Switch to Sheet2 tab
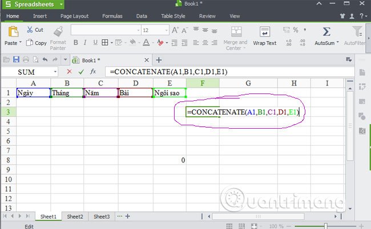 click(x=75, y=216)
